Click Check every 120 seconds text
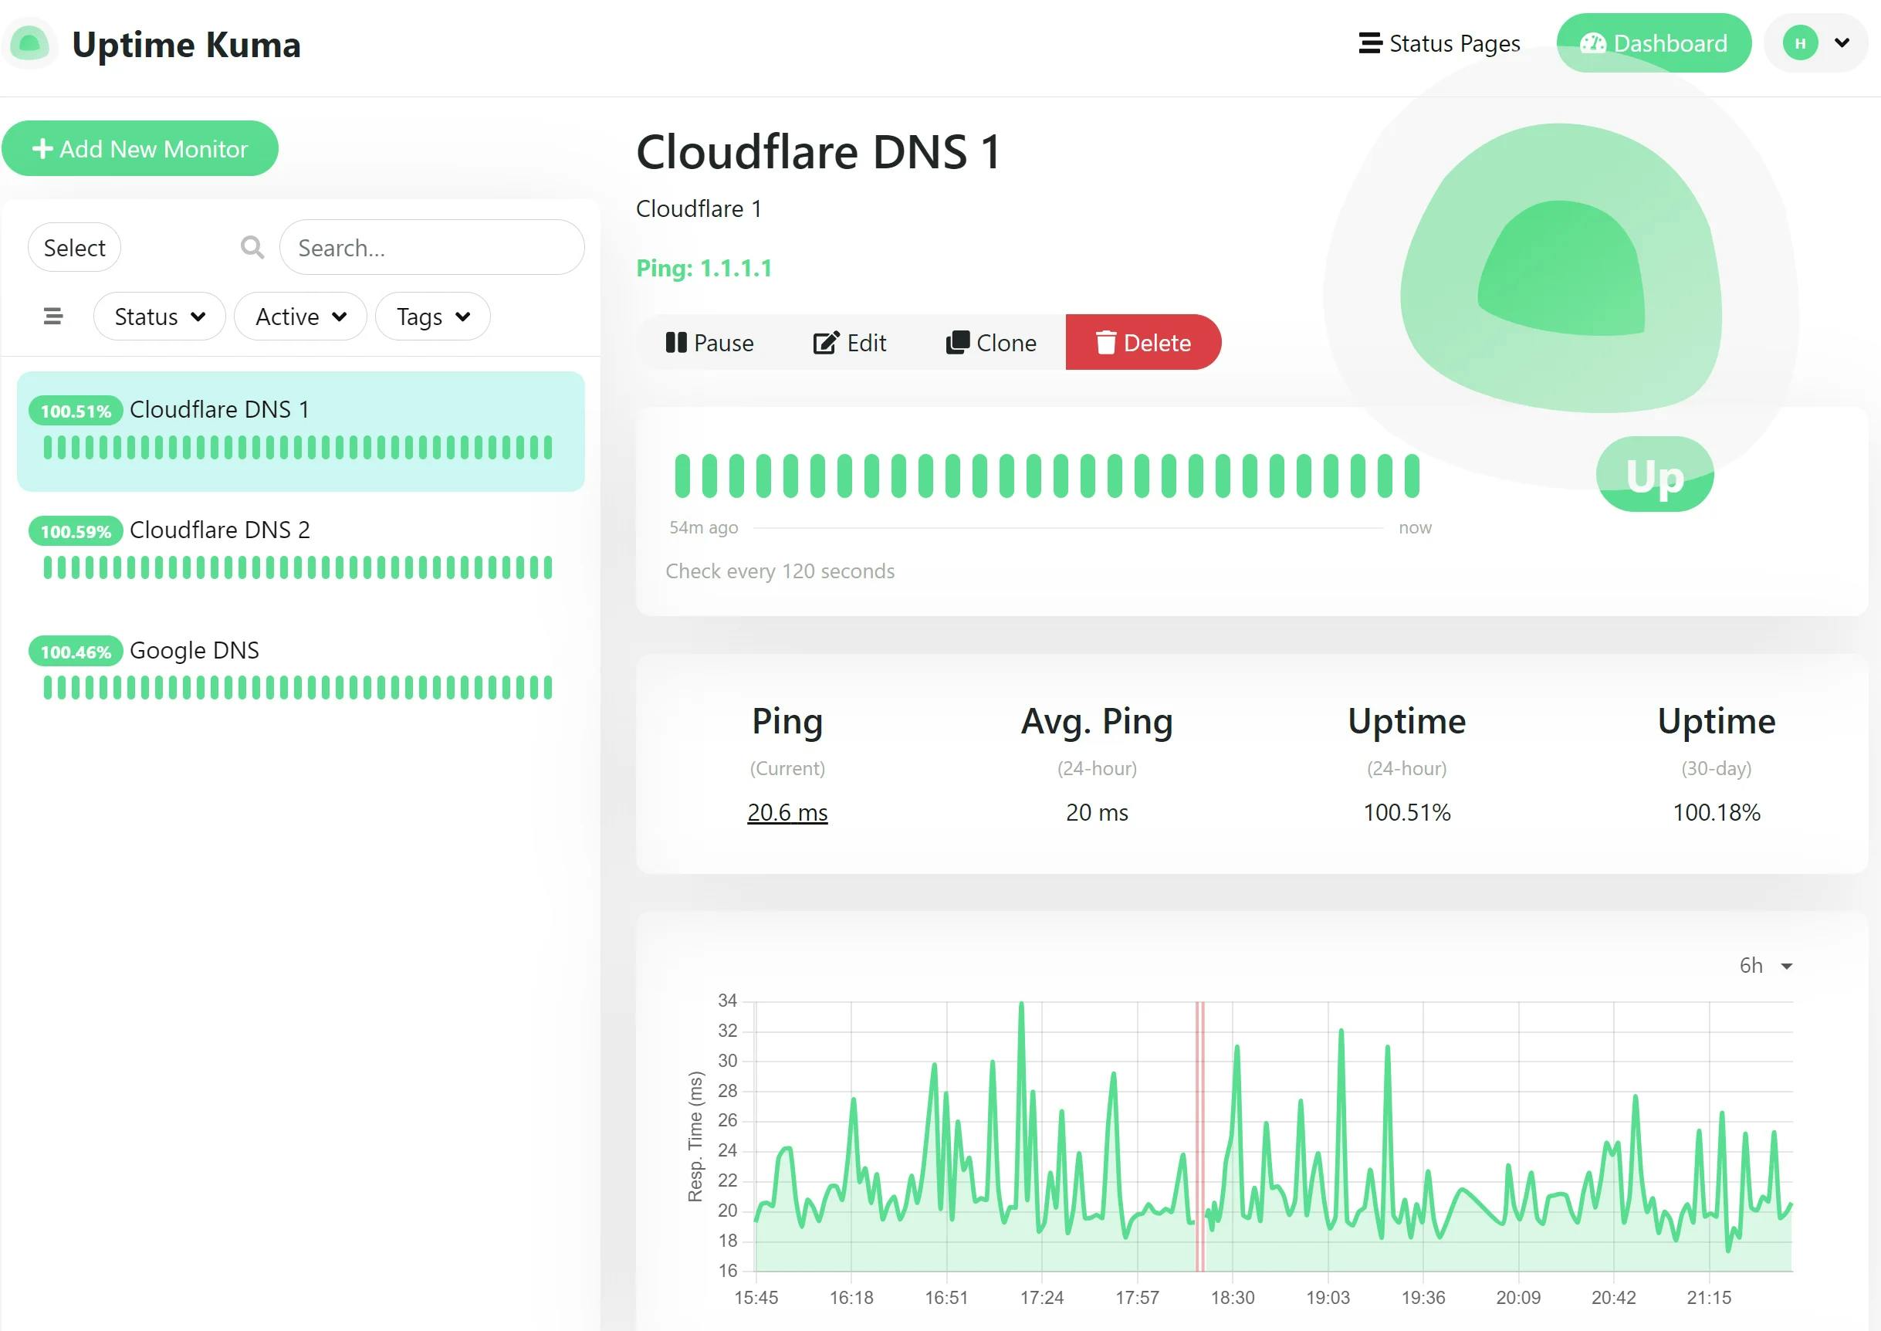 780,571
